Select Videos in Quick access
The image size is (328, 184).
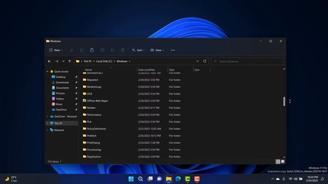[60, 99]
